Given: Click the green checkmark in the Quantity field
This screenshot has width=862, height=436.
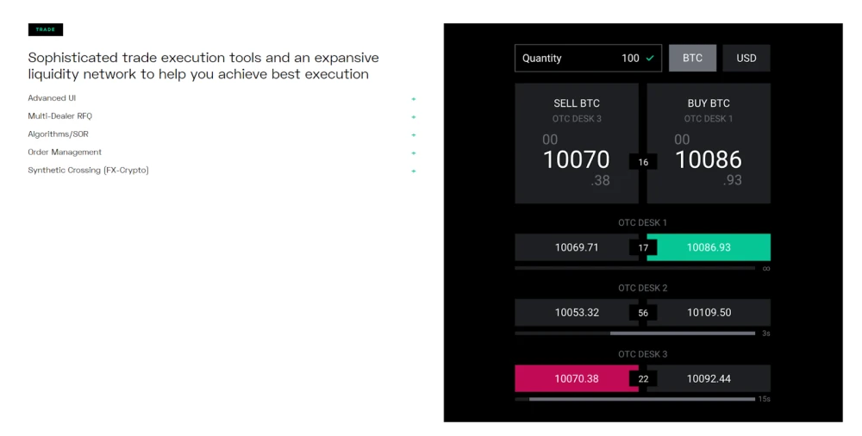Looking at the screenshot, I should pos(650,58).
